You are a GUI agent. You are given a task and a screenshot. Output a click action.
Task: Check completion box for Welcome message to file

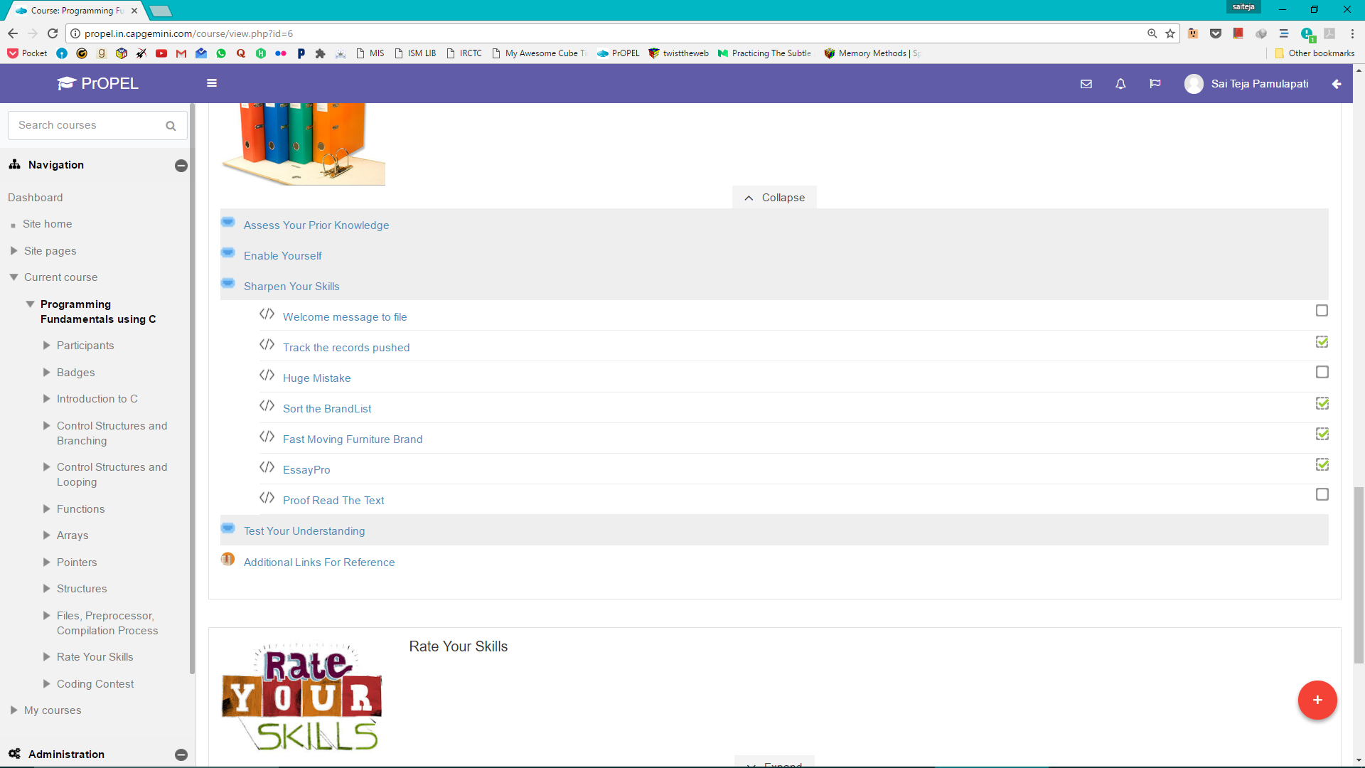coord(1322,311)
